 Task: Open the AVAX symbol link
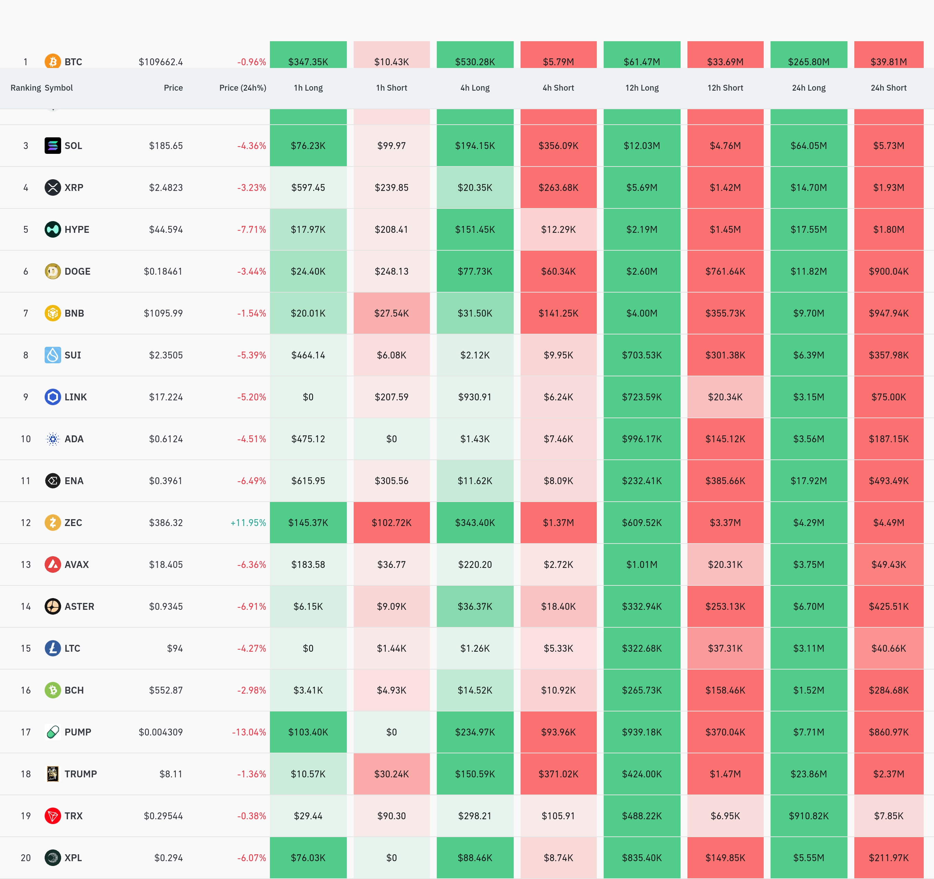[76, 564]
